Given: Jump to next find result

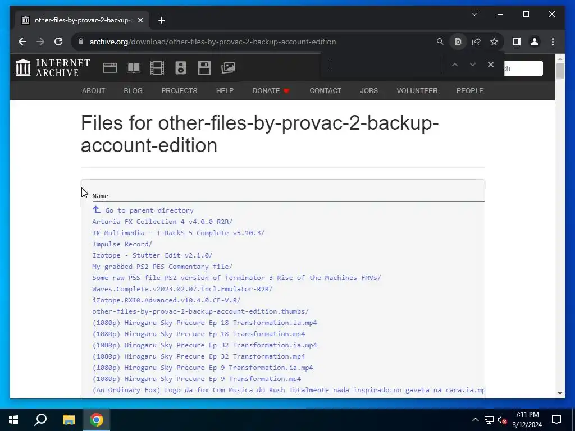Looking at the screenshot, I should [x=473, y=65].
